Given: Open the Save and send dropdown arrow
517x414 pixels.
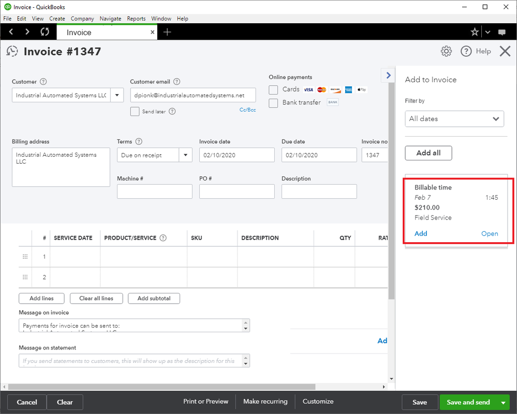Looking at the screenshot, I should 503,403.
